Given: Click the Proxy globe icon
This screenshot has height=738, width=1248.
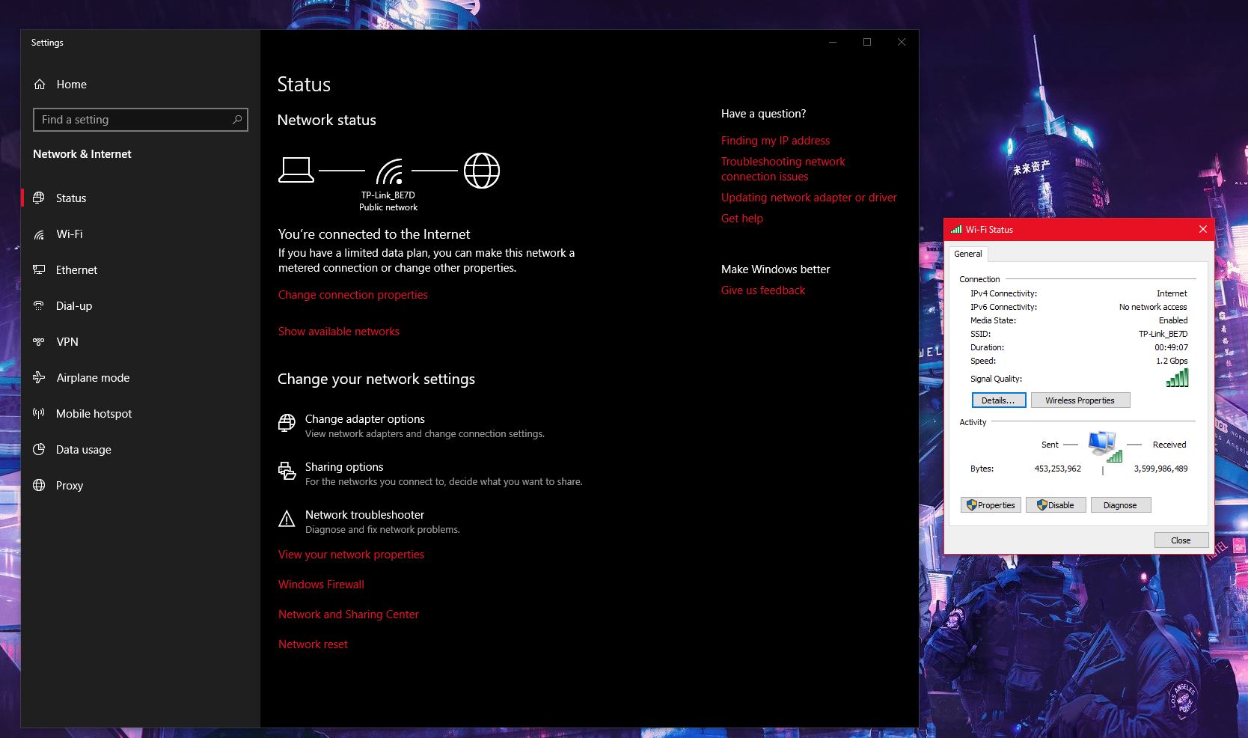Looking at the screenshot, I should tap(39, 486).
